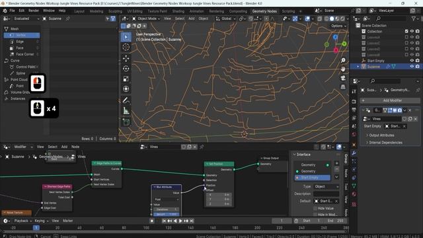Image resolution: width=423 pixels, height=238 pixels.
Task: Select the Annotate tool in the viewport toolbar
Action: coord(126,100)
